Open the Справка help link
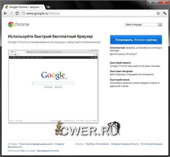Screen dimensions: 170x157 59,144
